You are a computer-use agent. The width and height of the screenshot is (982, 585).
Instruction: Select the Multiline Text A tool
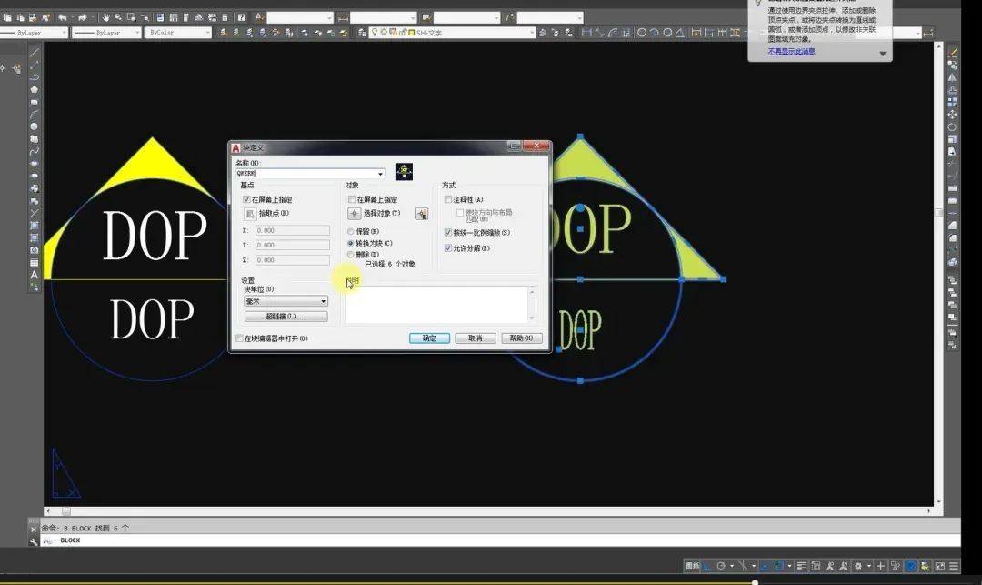34,275
